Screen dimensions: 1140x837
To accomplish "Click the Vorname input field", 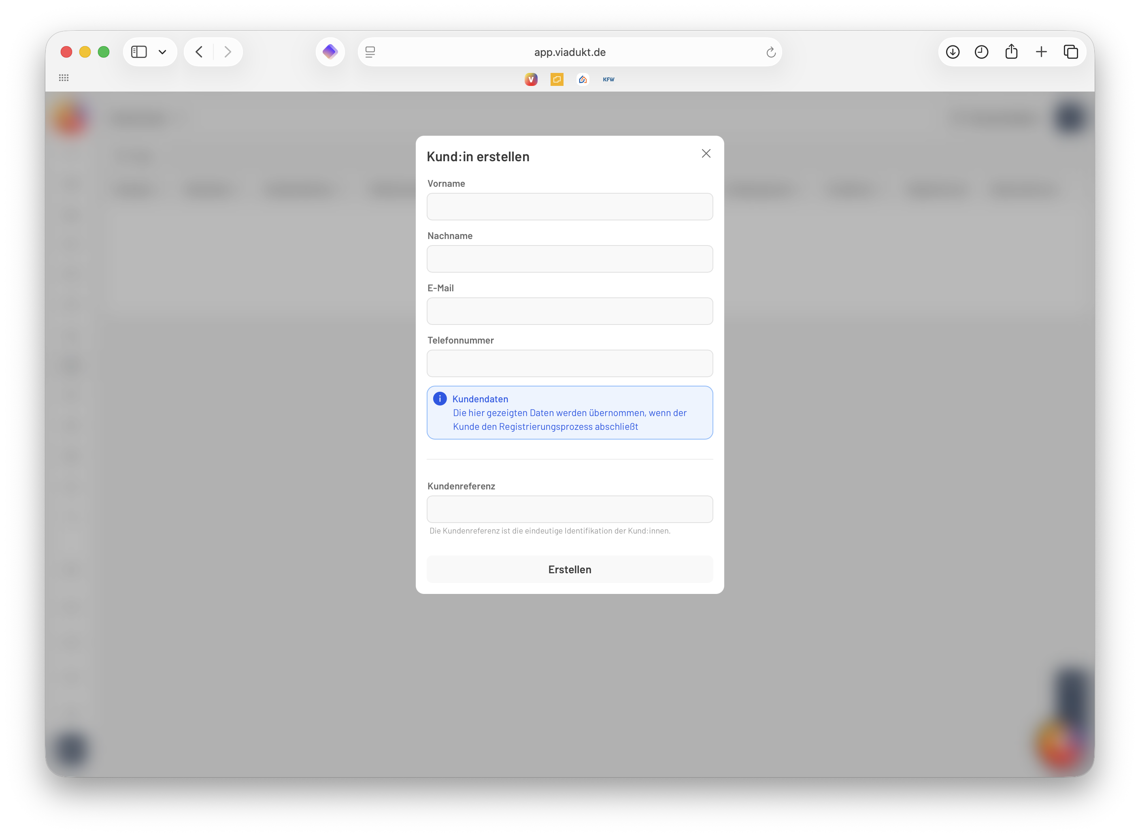I will [x=570, y=207].
